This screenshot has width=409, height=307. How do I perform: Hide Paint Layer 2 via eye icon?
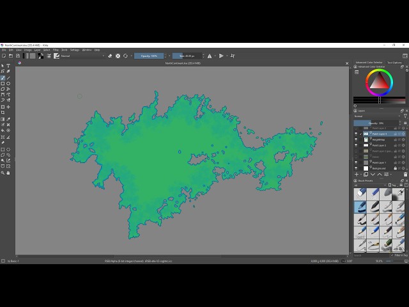tap(356, 145)
